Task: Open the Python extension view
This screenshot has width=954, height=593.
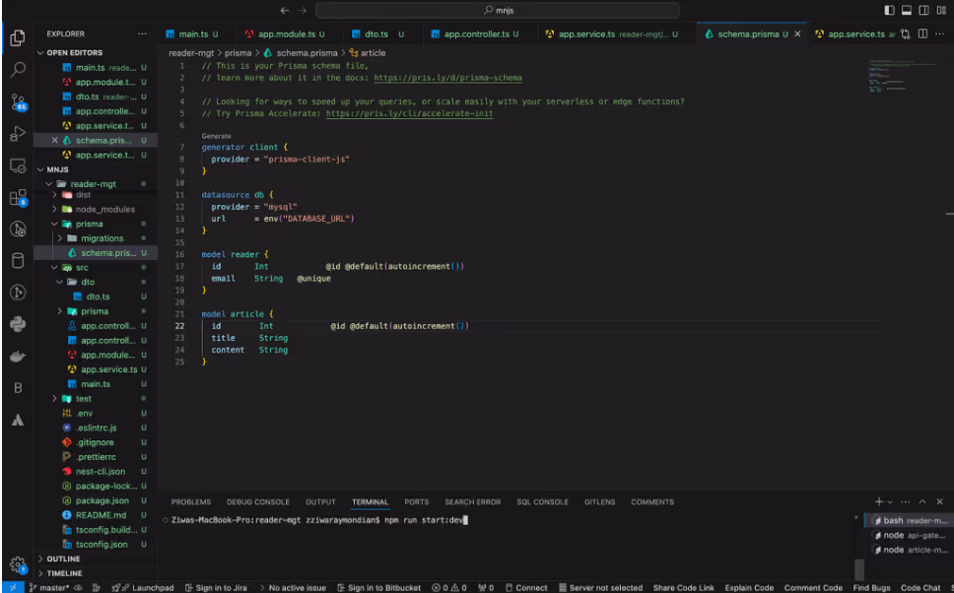Action: 18,323
